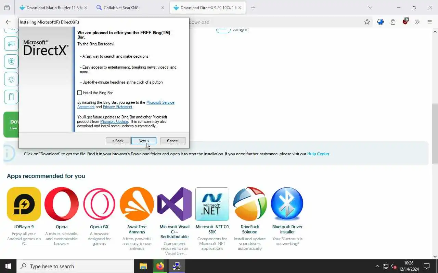Open the Microsoft Service Agreement link

pos(160,102)
